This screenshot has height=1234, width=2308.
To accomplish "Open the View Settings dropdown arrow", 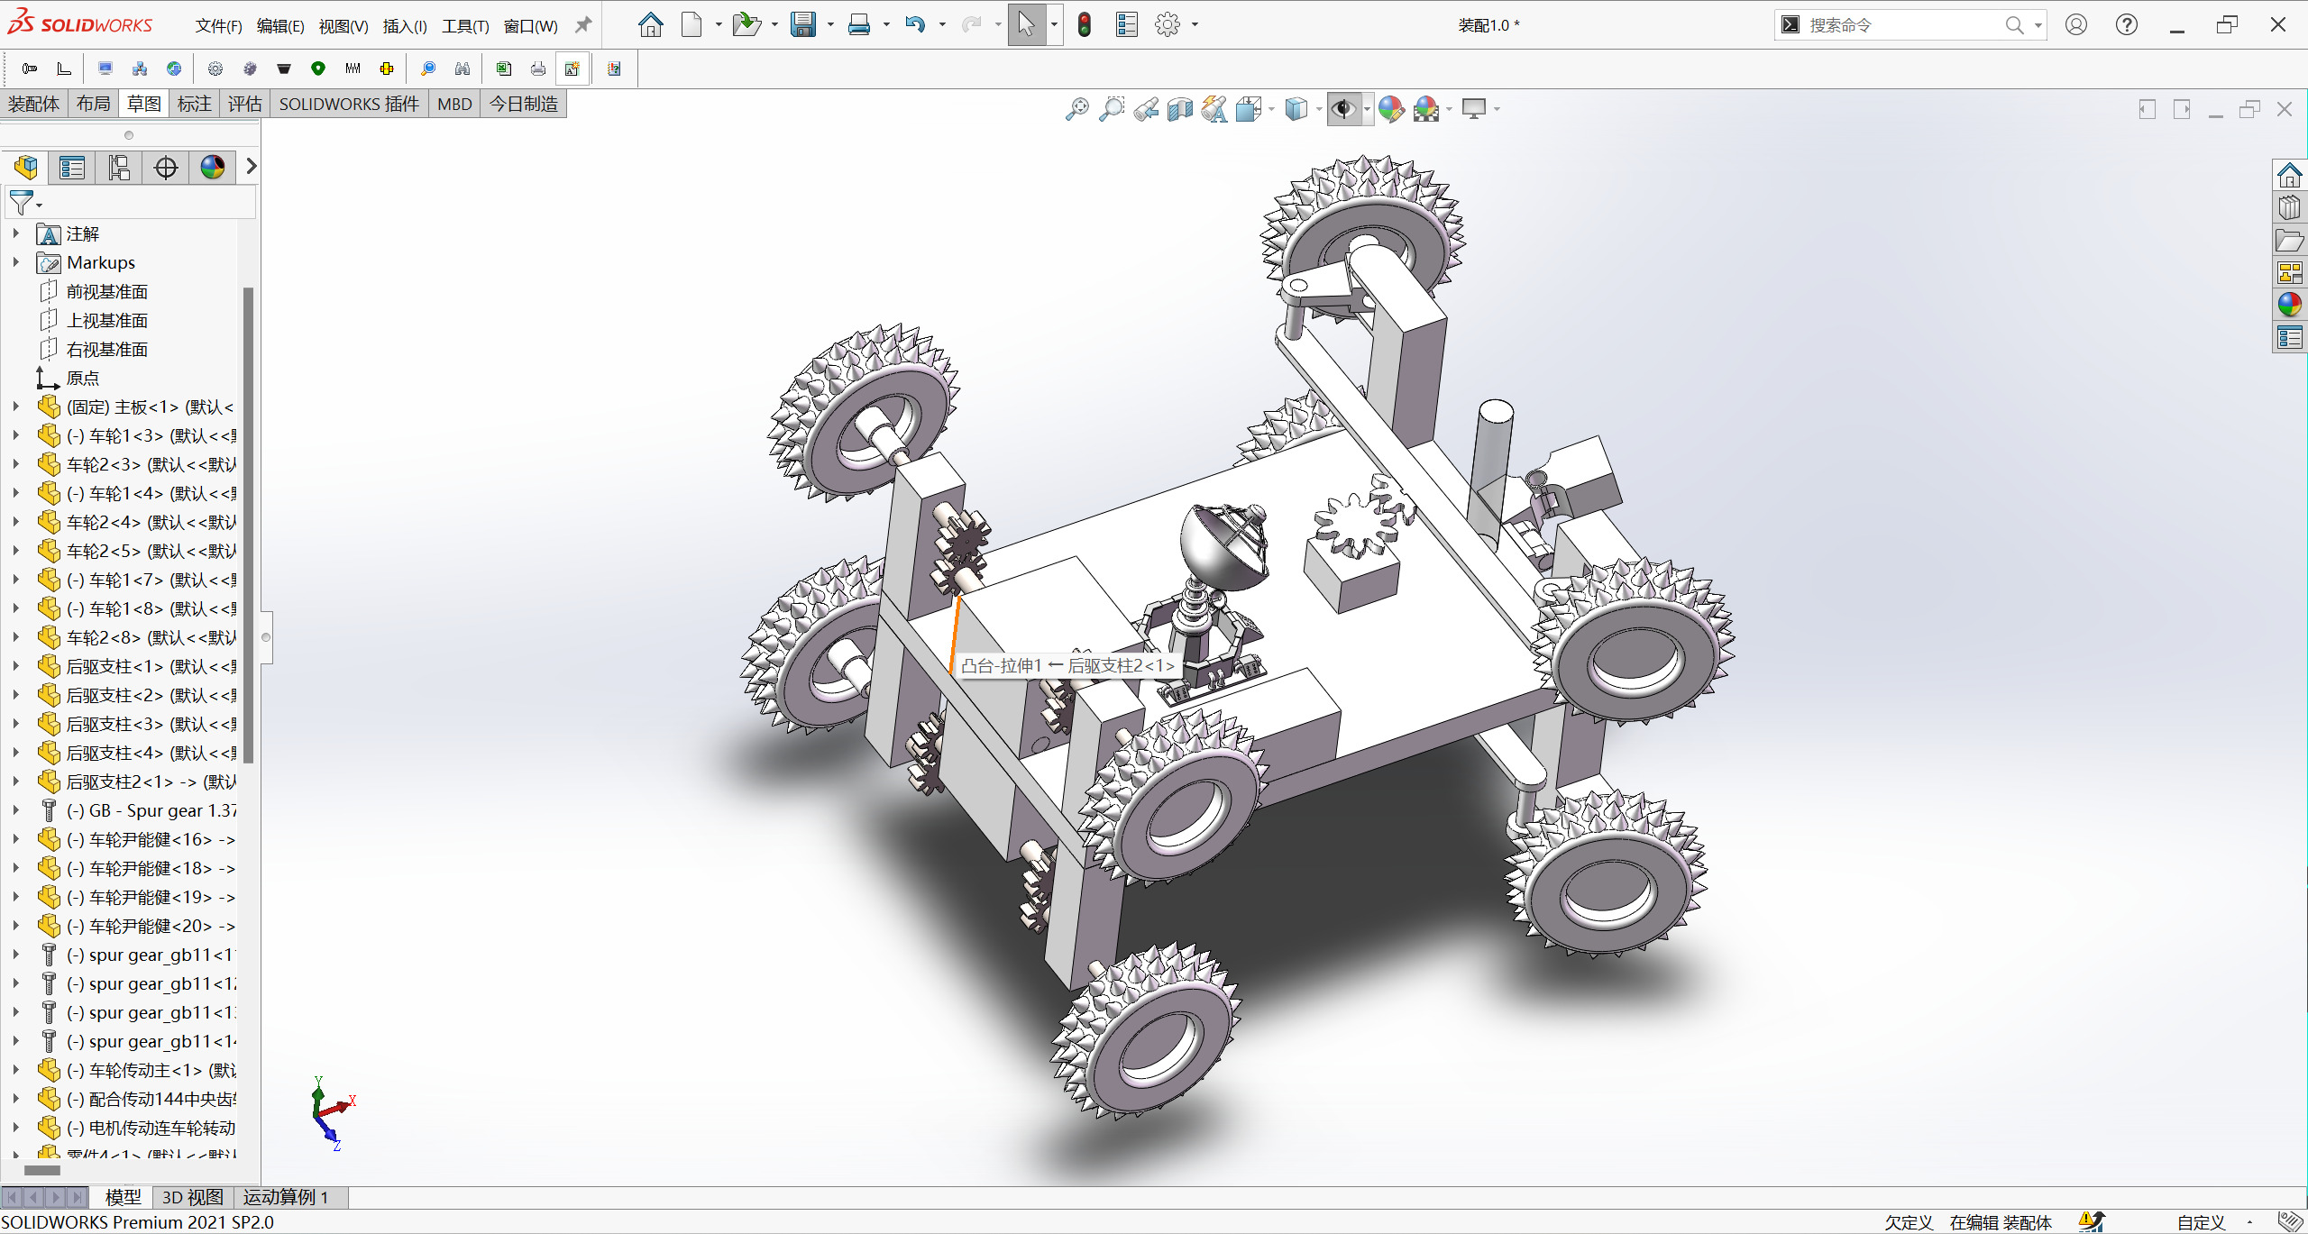I will click(x=1497, y=109).
